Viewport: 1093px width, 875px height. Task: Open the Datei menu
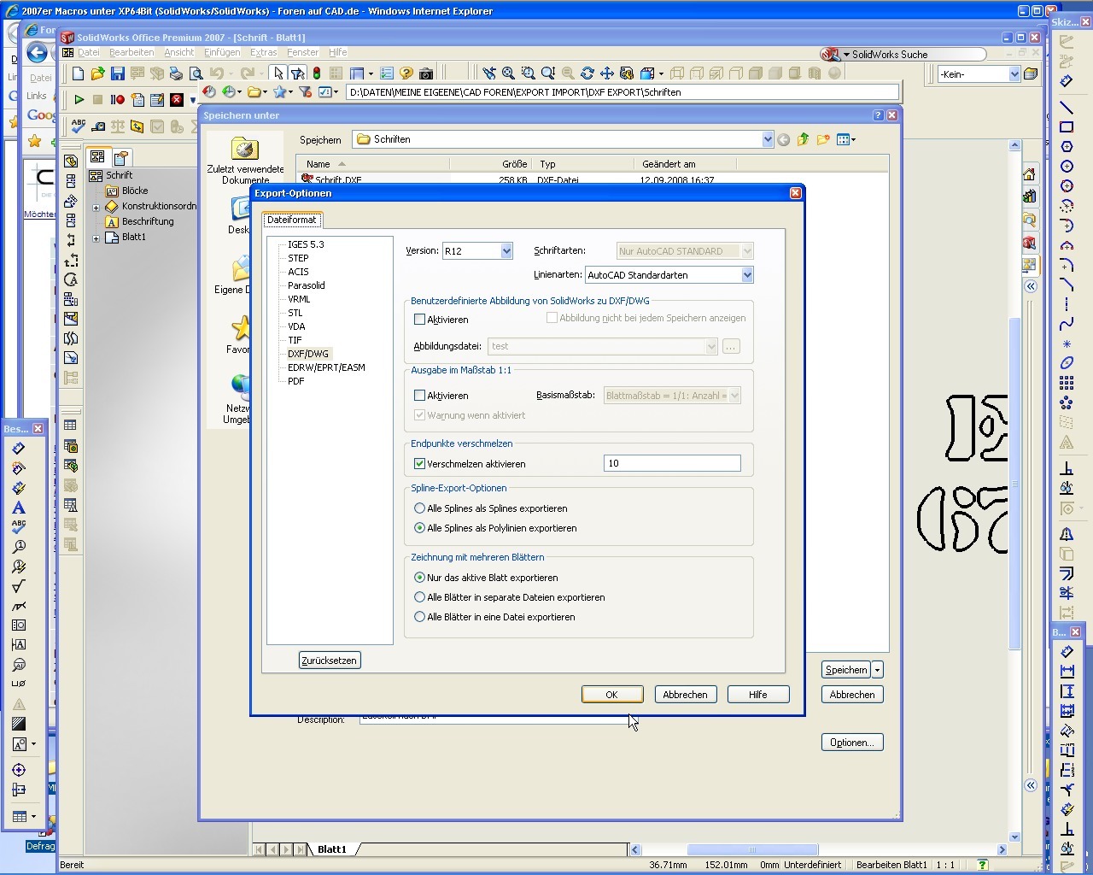(x=89, y=52)
